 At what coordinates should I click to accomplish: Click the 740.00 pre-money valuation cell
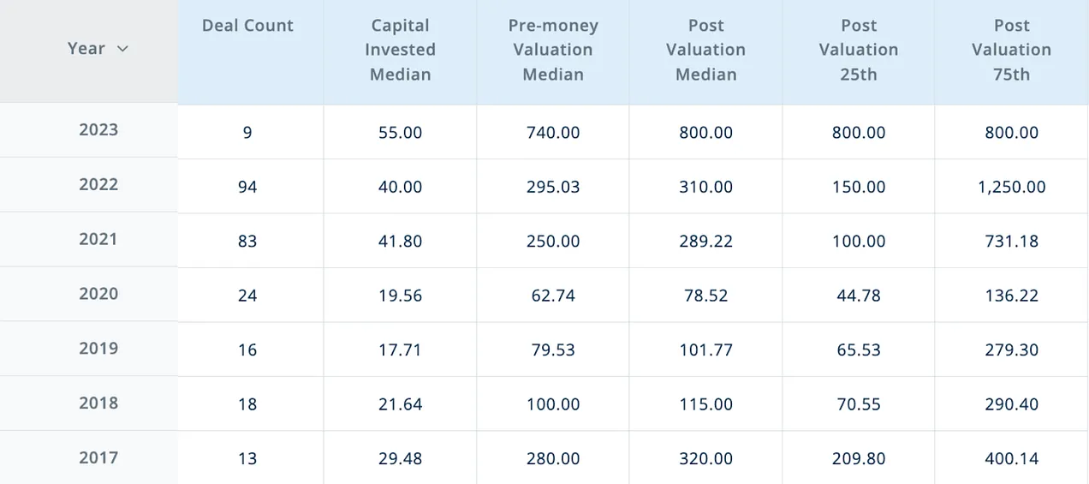coord(553,133)
